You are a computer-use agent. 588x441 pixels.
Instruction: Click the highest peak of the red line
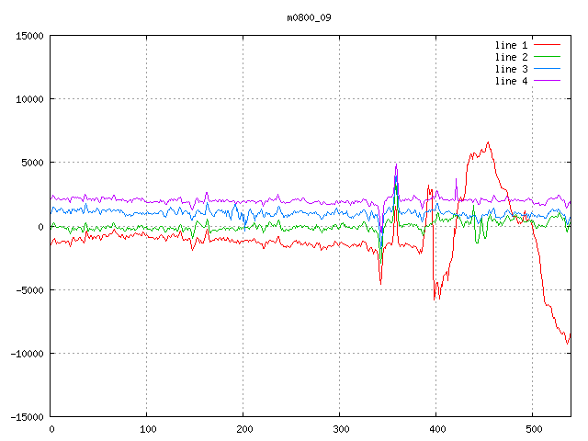pos(489,142)
